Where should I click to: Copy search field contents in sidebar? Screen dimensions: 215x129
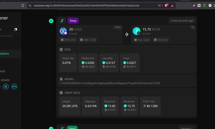pos(15,29)
